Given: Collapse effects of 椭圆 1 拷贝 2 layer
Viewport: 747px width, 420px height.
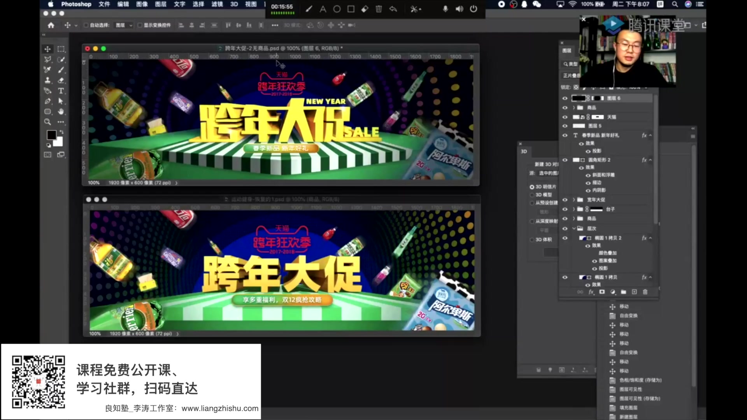Looking at the screenshot, I should tap(650, 238).
